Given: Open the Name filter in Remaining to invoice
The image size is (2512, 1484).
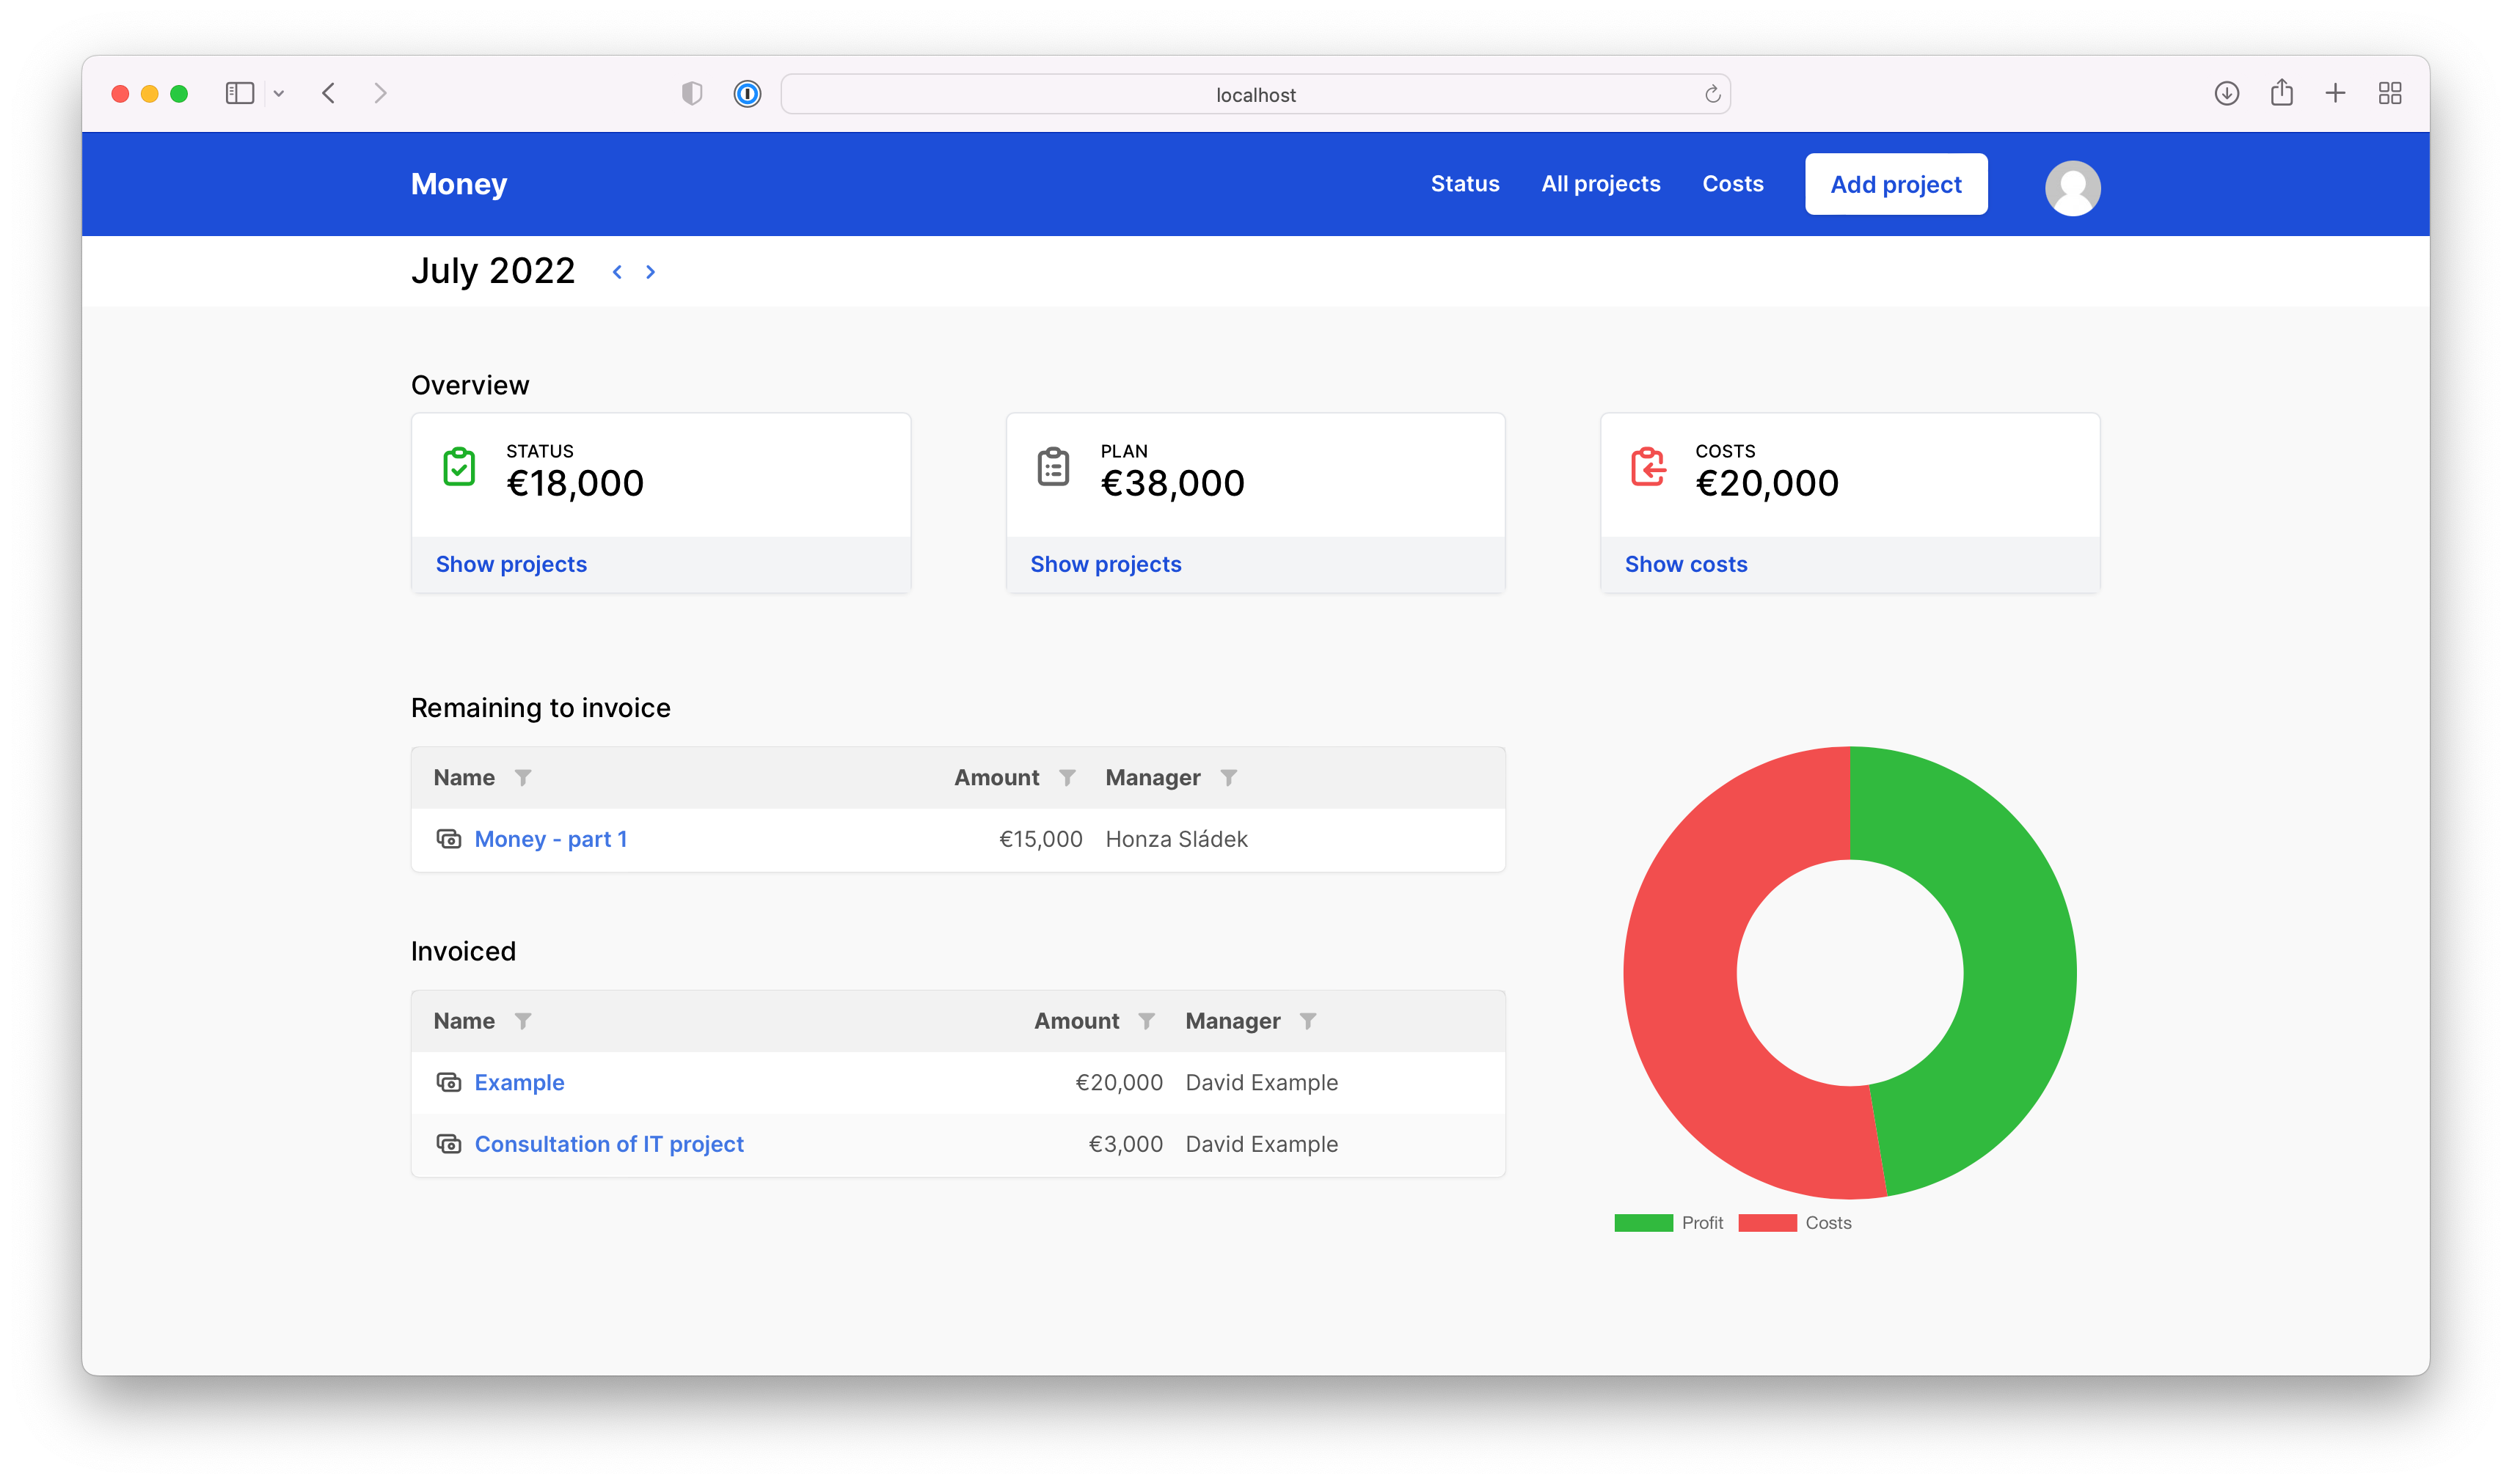Looking at the screenshot, I should (x=523, y=777).
